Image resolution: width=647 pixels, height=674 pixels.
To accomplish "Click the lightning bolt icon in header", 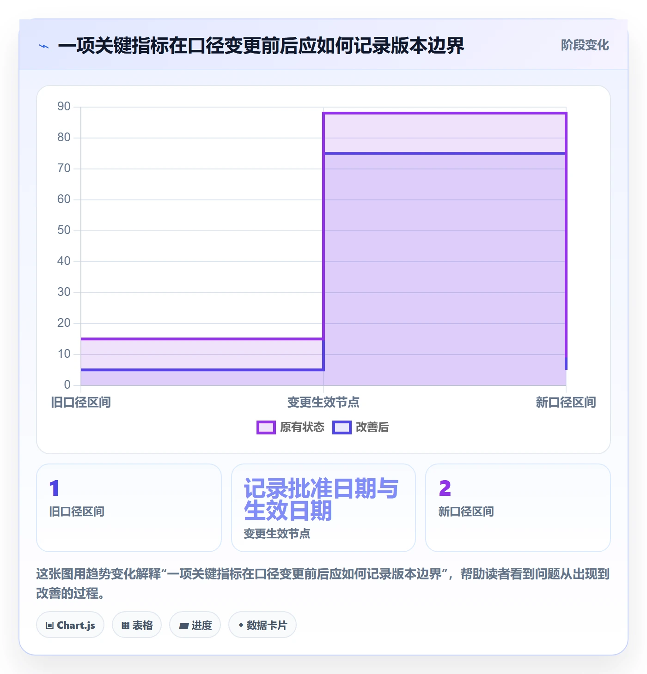I will (44, 46).
